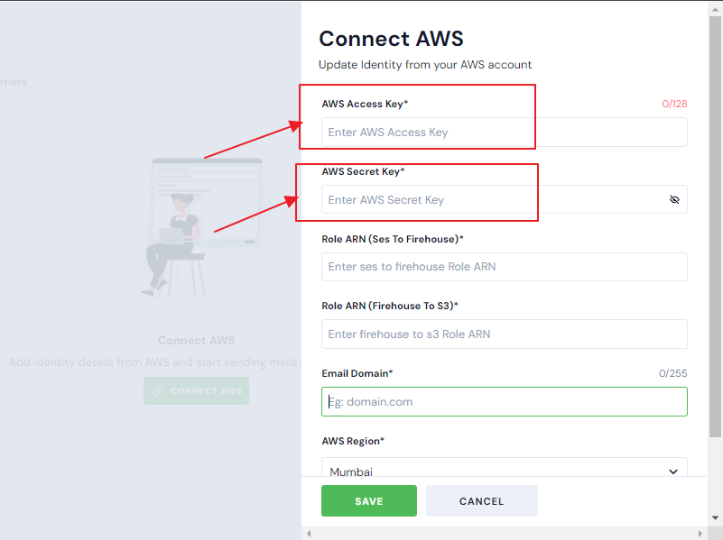Focus the Role ARN (Ses To Firehouse) field

click(504, 267)
